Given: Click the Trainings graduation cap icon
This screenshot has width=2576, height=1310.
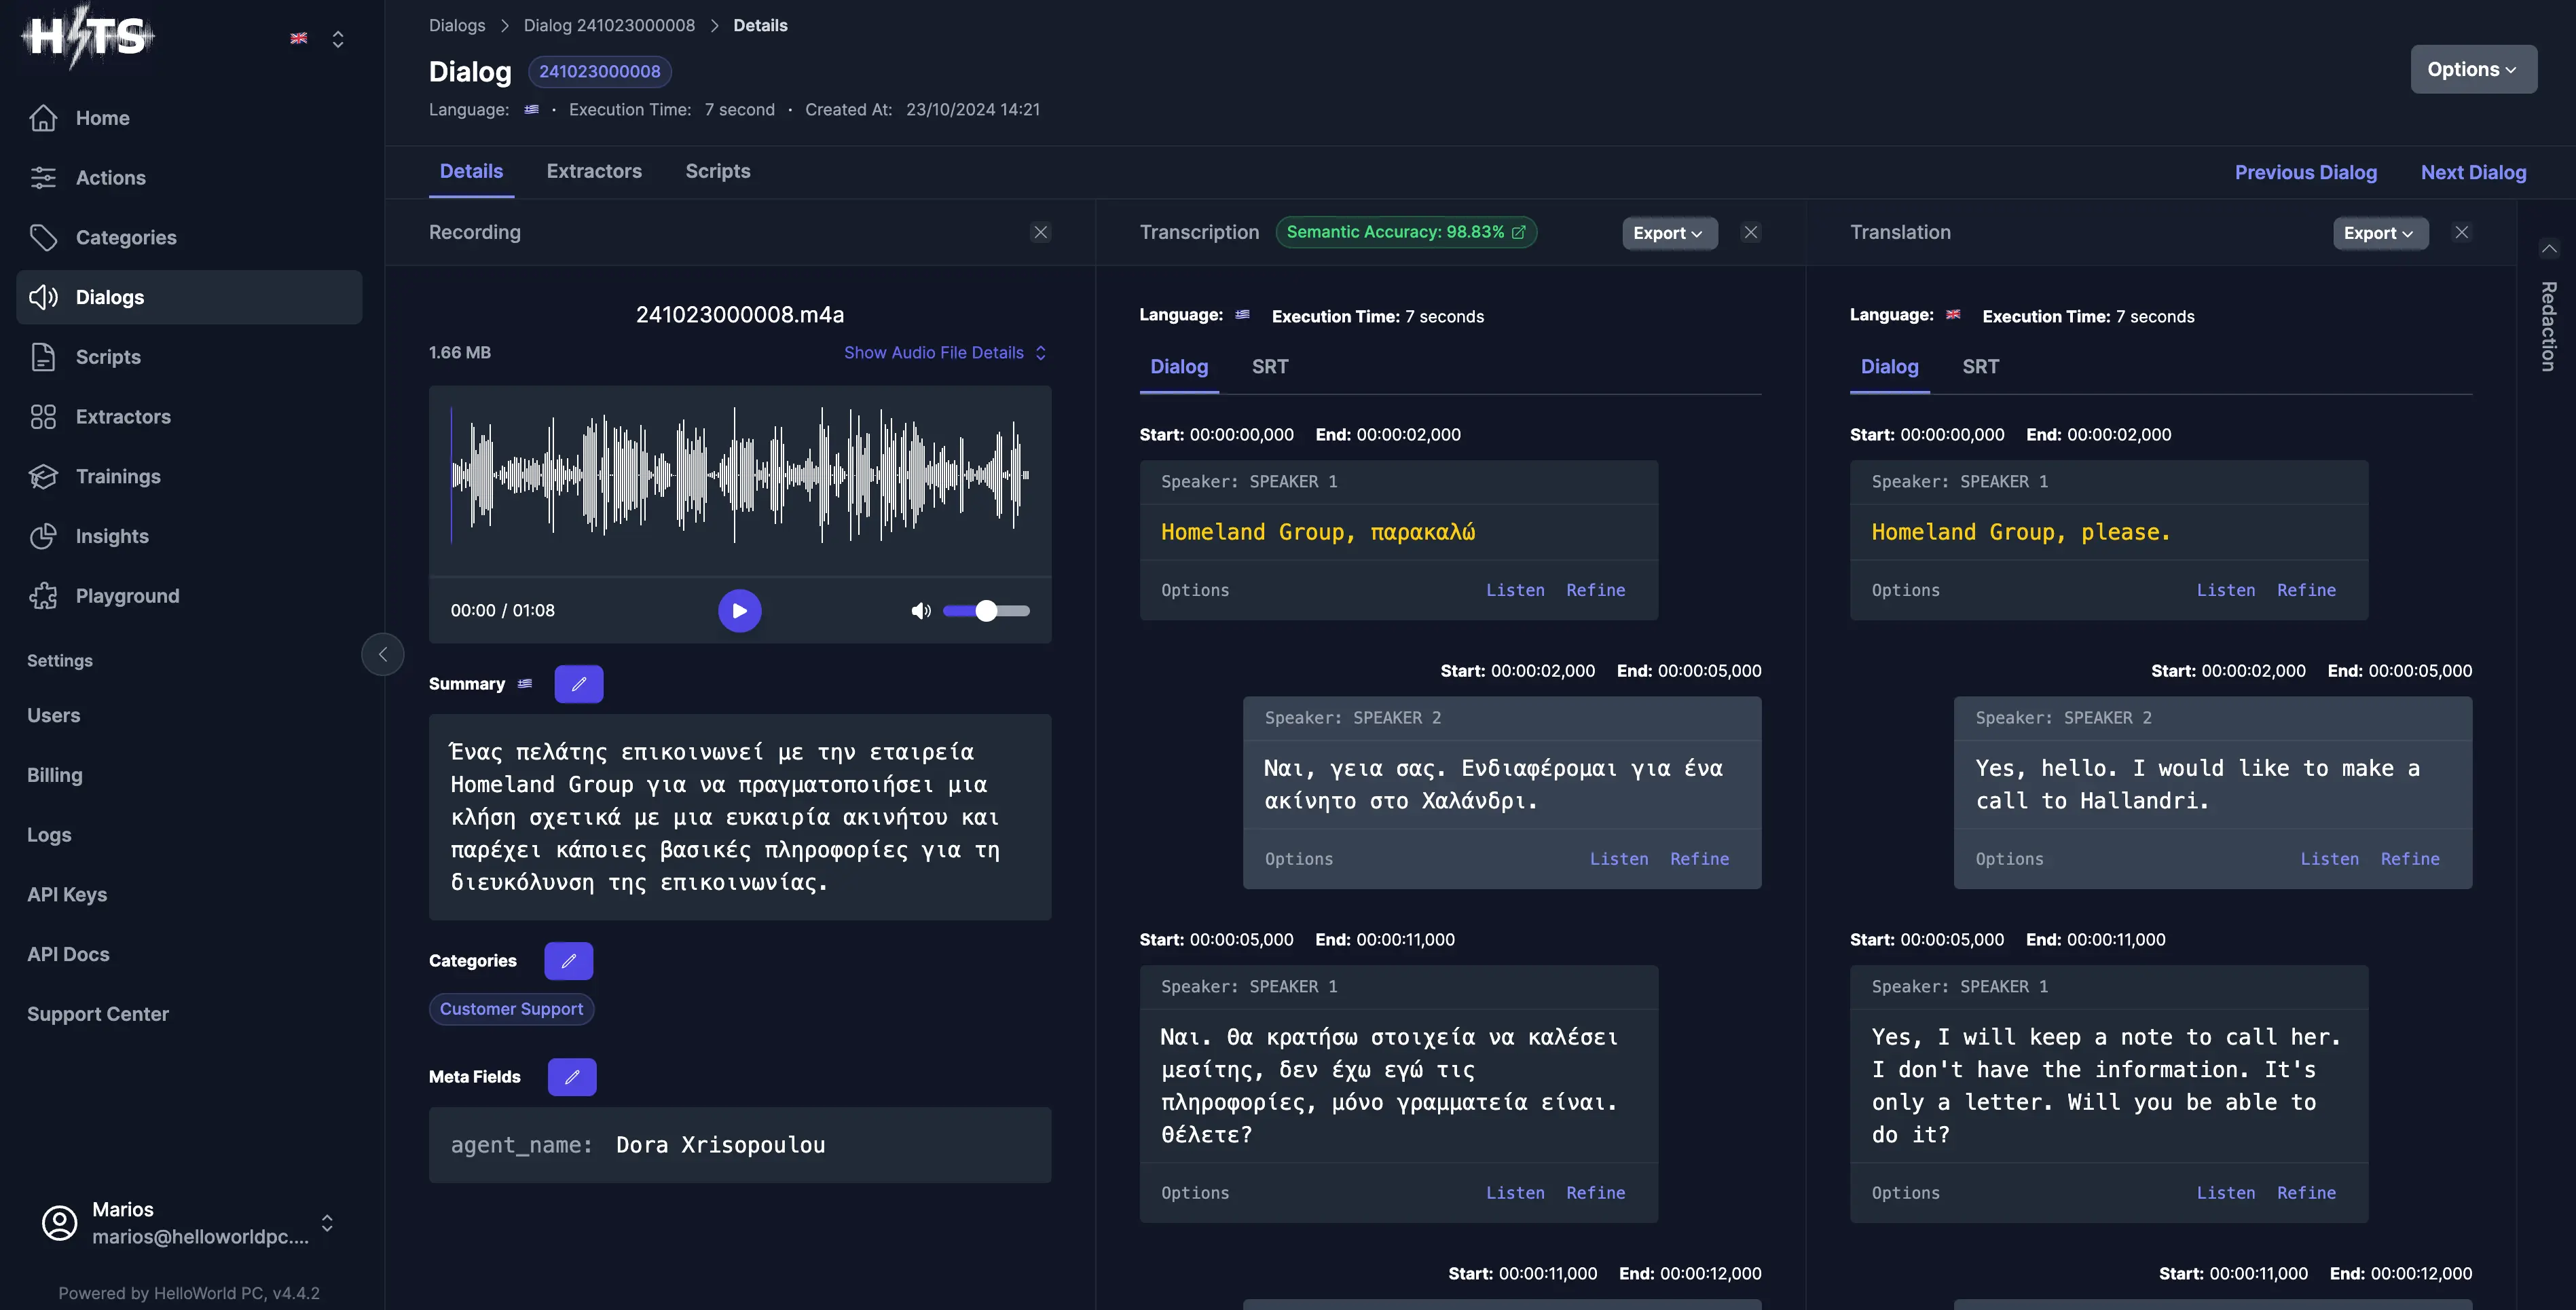Looking at the screenshot, I should point(43,476).
